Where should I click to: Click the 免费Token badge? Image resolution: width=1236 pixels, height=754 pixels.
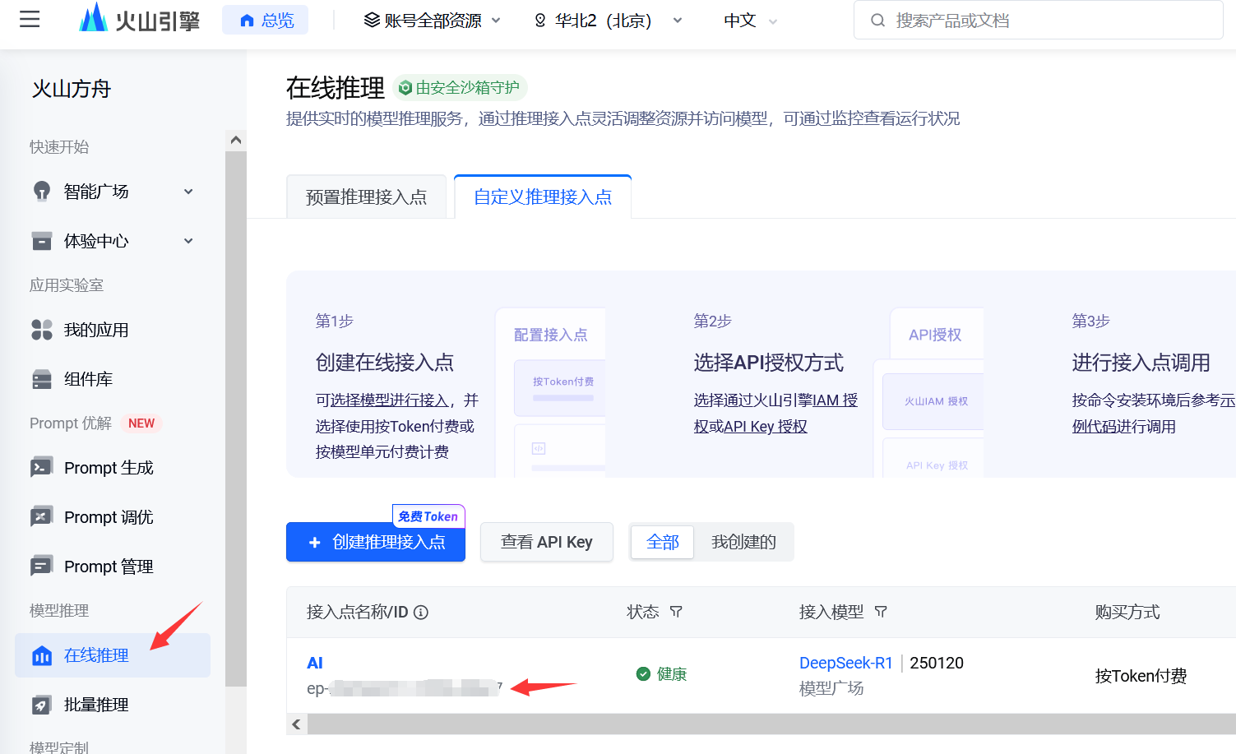click(428, 516)
